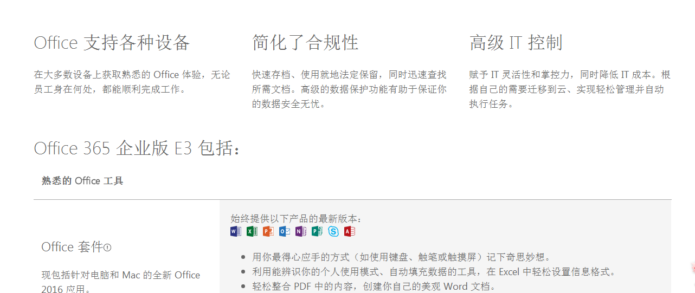Click the Office 套件 label
695x293 pixels.
(72, 247)
